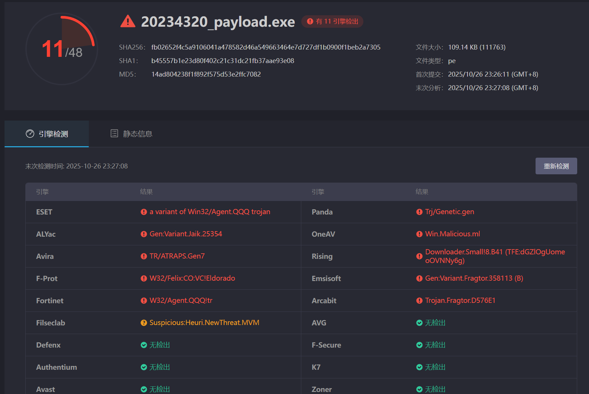Click Arcabit's Trojan.Fragtor.D576E1 result
Image resolution: width=589 pixels, height=394 pixels.
tap(460, 300)
